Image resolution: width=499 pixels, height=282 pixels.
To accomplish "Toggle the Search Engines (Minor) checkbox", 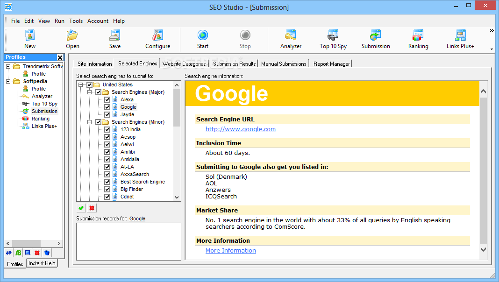I will (x=98, y=122).
